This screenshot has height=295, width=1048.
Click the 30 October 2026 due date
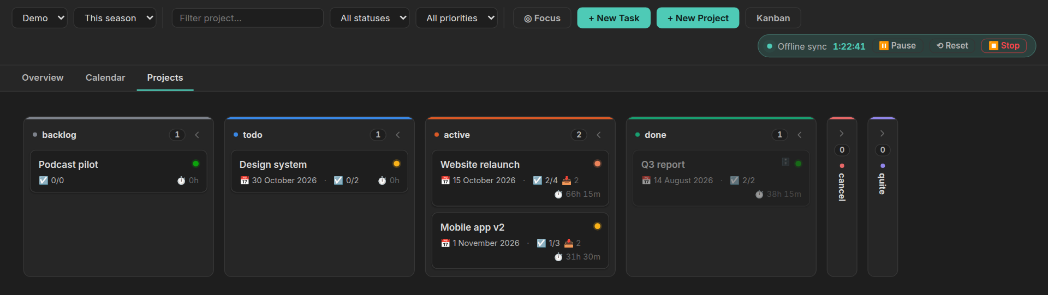[x=284, y=180]
